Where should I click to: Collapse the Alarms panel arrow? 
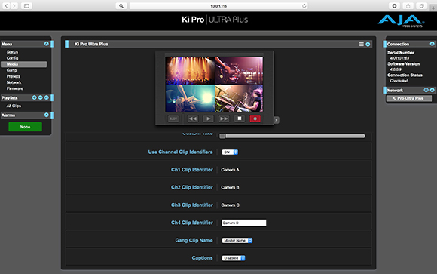point(46,115)
